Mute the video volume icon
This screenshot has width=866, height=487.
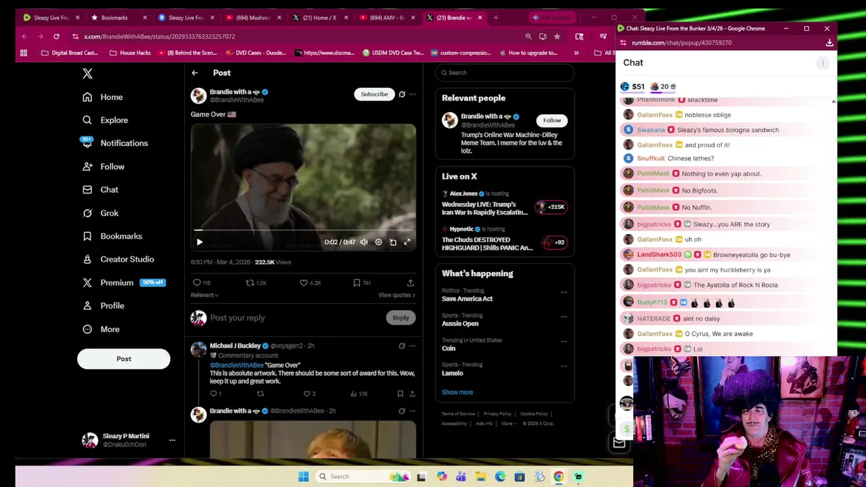[364, 242]
